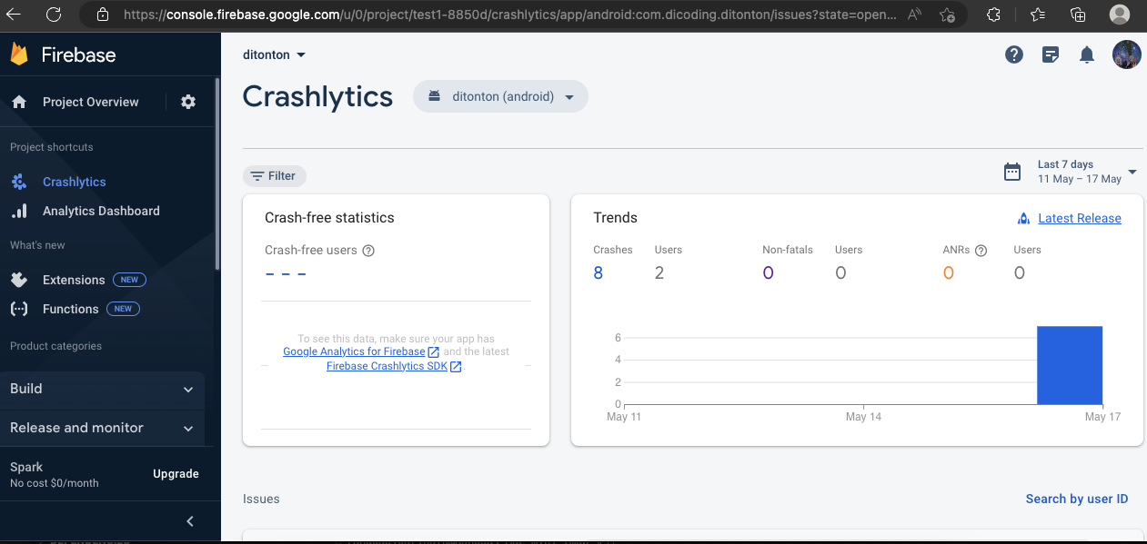This screenshot has height=544, width=1147.
Task: Click the Crashes count 8
Action: 598,273
